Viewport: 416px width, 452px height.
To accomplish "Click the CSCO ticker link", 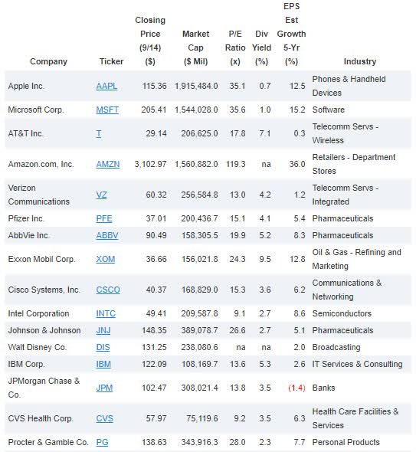I will pyautogui.click(x=108, y=290).
